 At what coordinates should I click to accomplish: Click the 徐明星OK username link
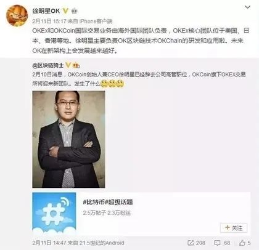pyautogui.click(x=46, y=11)
